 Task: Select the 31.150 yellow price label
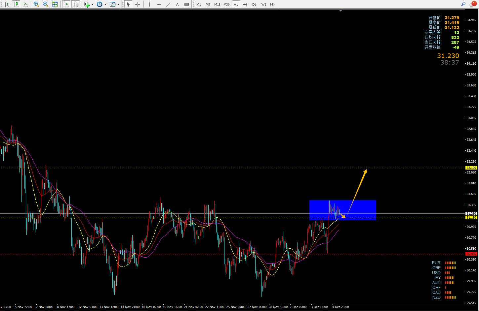click(x=471, y=218)
